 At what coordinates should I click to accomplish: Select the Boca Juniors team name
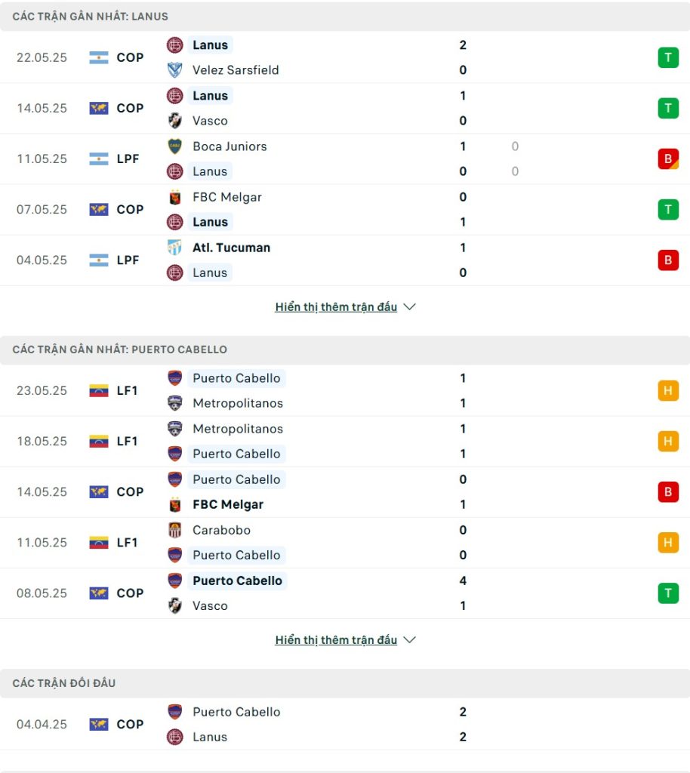[229, 146]
